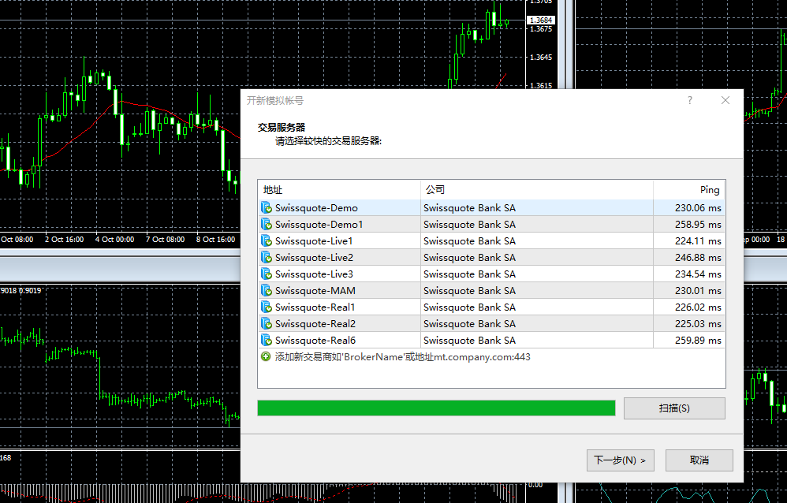Click server icon beside Swissquote-Live1

[x=266, y=241]
